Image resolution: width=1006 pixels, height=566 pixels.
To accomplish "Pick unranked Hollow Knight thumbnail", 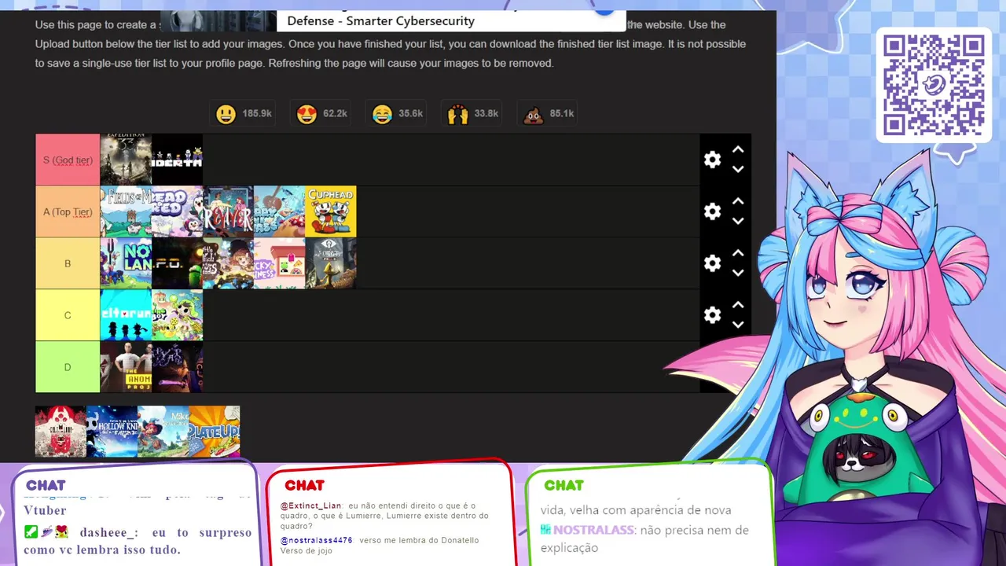I will point(112,432).
